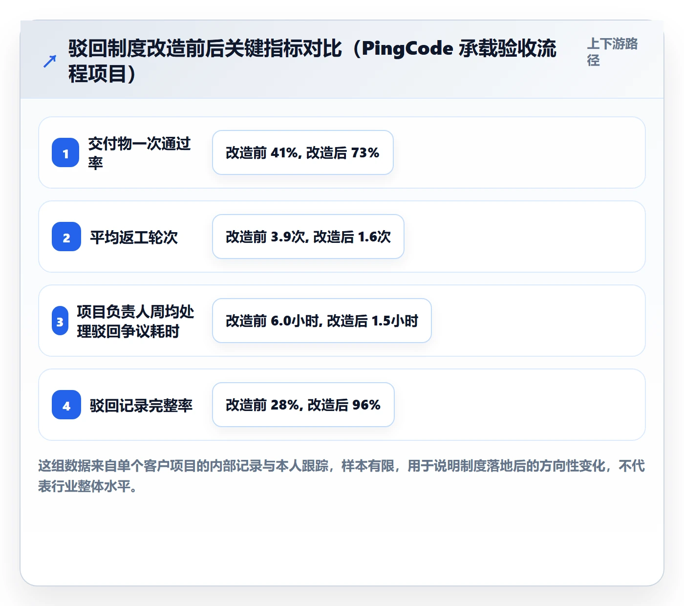Click the footnote starting with 这组数据来自单个客户项目
The image size is (684, 606).
(342, 476)
